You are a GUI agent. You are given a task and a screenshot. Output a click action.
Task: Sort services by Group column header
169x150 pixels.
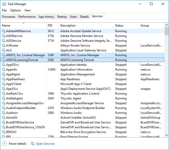pyautogui.click(x=152, y=26)
